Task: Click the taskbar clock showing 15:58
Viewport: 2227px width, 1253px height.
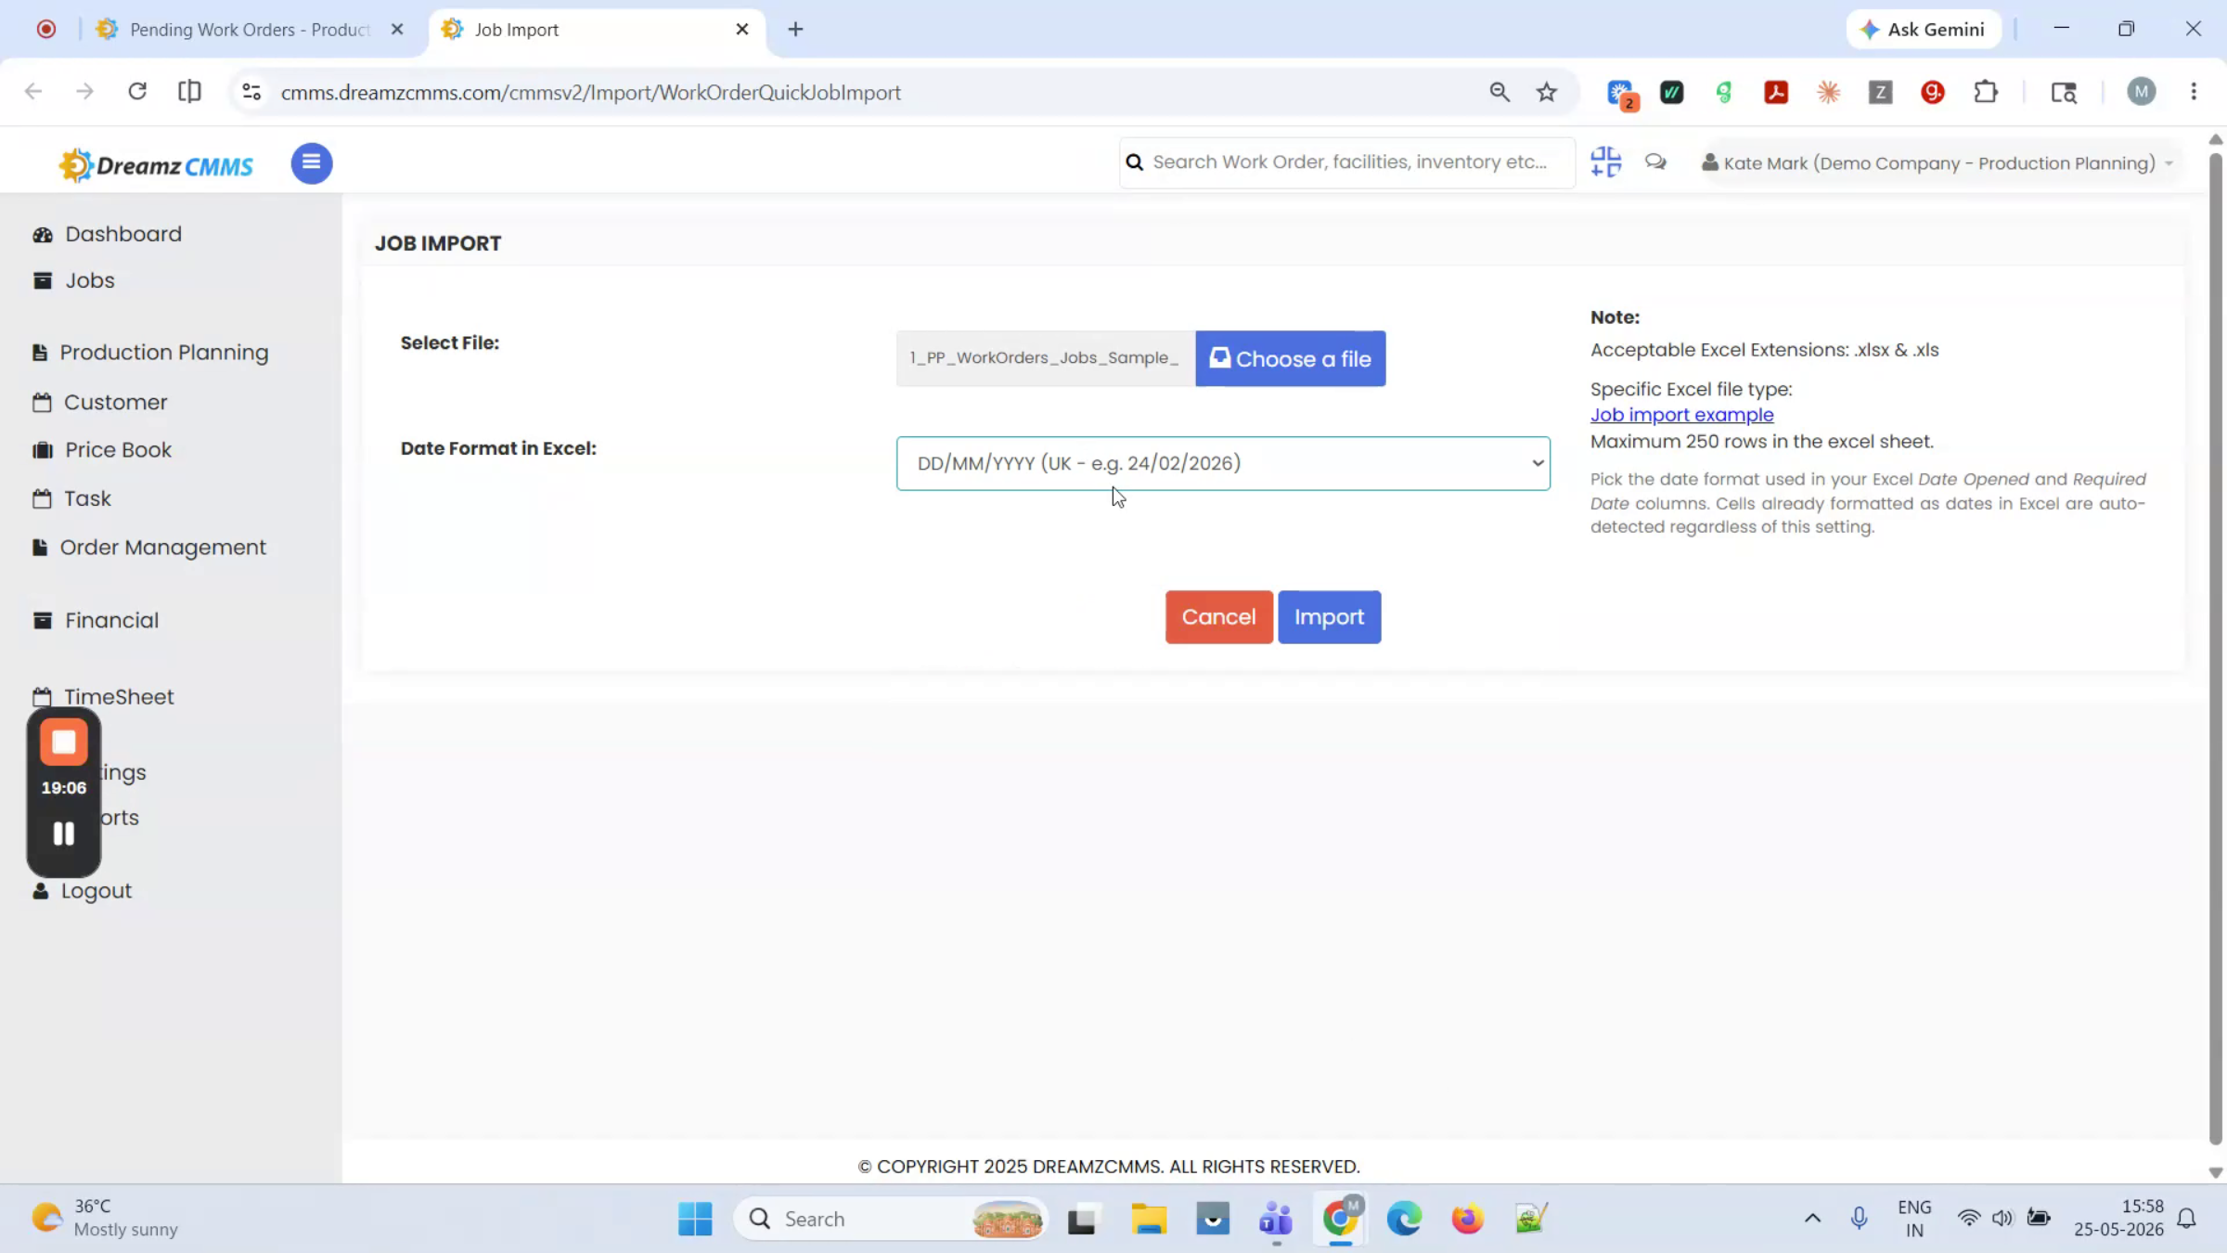Action: (2118, 1218)
